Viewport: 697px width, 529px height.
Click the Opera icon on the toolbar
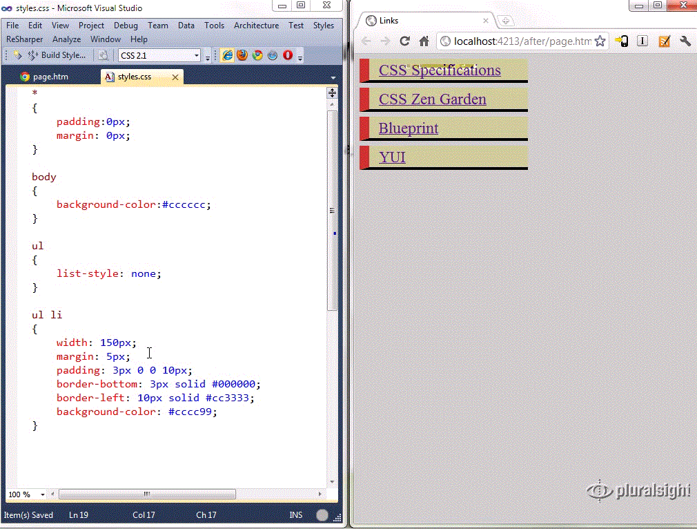[x=288, y=55]
